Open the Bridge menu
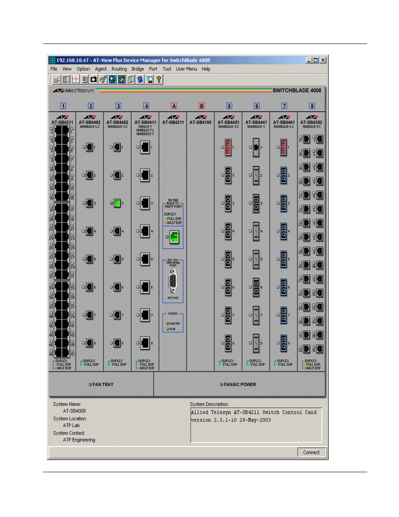 (x=138, y=69)
